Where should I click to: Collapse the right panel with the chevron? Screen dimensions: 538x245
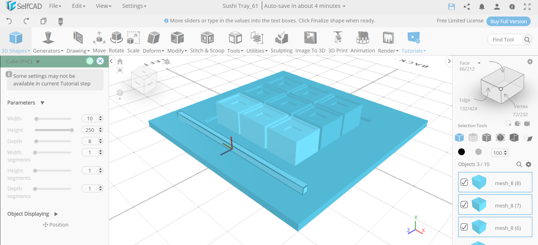[449, 61]
